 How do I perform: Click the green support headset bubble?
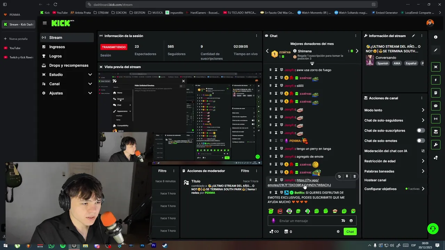pos(433,229)
